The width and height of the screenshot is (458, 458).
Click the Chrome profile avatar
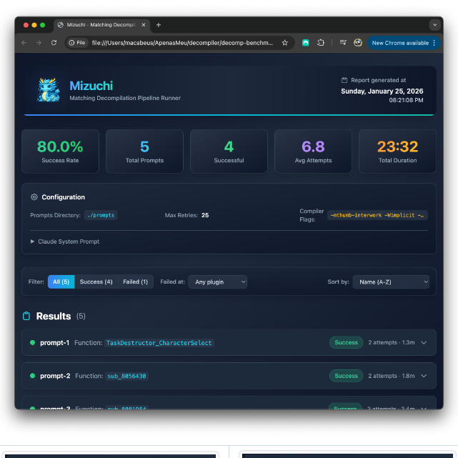tap(358, 43)
